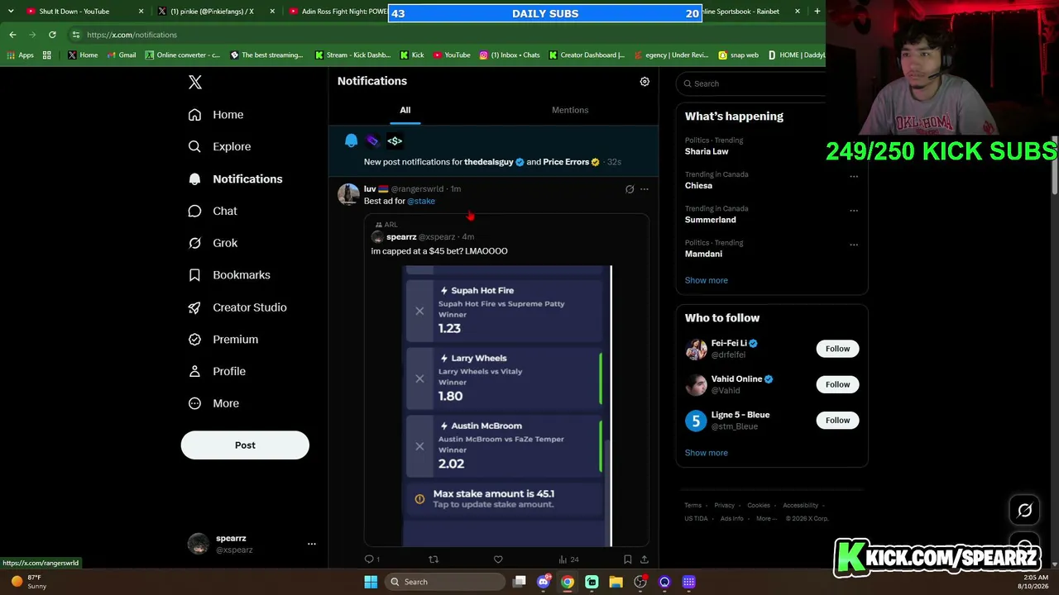This screenshot has width=1059, height=595.
Task: Show more under What's happening
Action: tap(707, 280)
